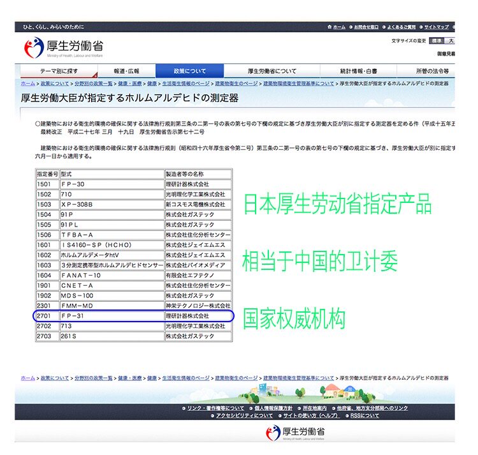478x455 pixels.
Task: Click 分野別の政策一覧 in top breadcrumb
Action: (94, 84)
